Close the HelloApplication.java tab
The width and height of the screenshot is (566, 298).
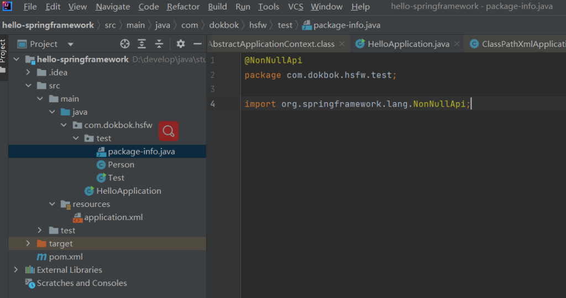457,44
